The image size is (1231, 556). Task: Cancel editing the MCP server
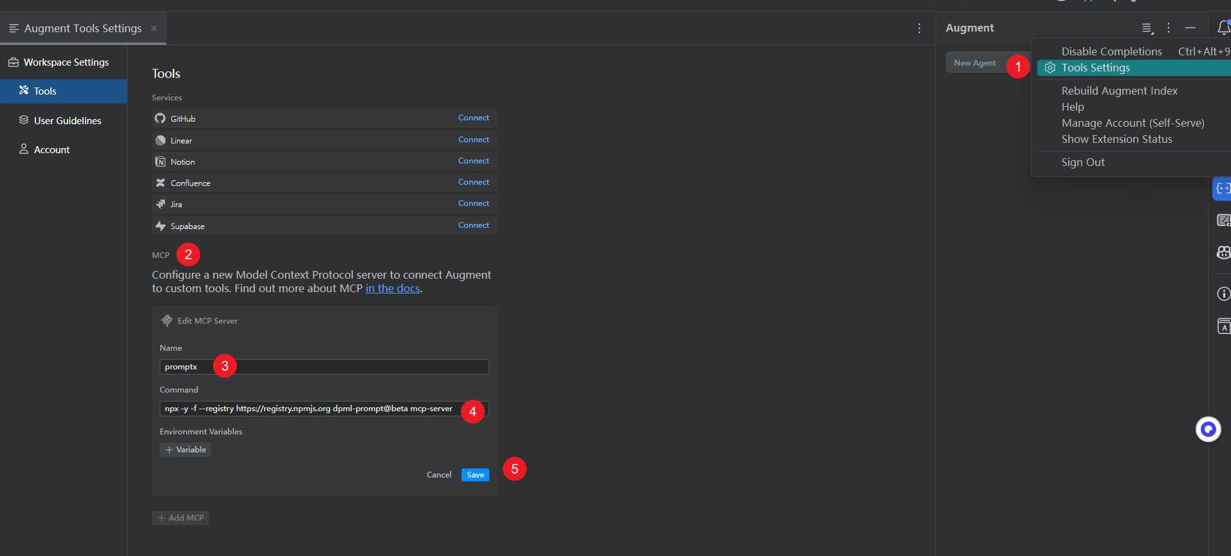(439, 475)
